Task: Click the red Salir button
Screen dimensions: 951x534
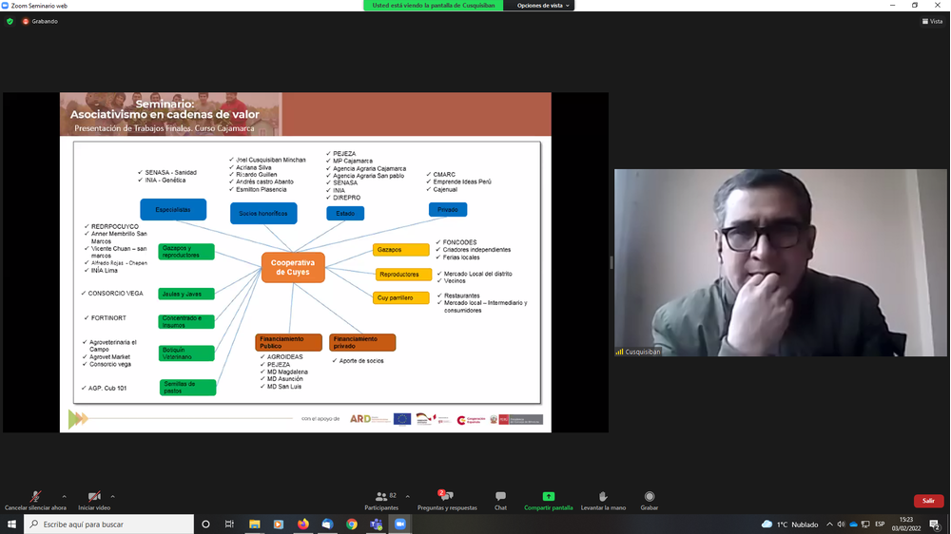Action: pyautogui.click(x=928, y=501)
